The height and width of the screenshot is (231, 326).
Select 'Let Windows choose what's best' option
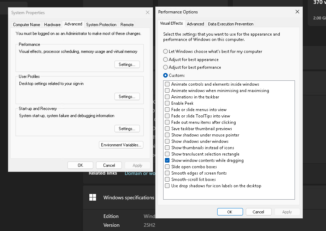click(x=166, y=51)
